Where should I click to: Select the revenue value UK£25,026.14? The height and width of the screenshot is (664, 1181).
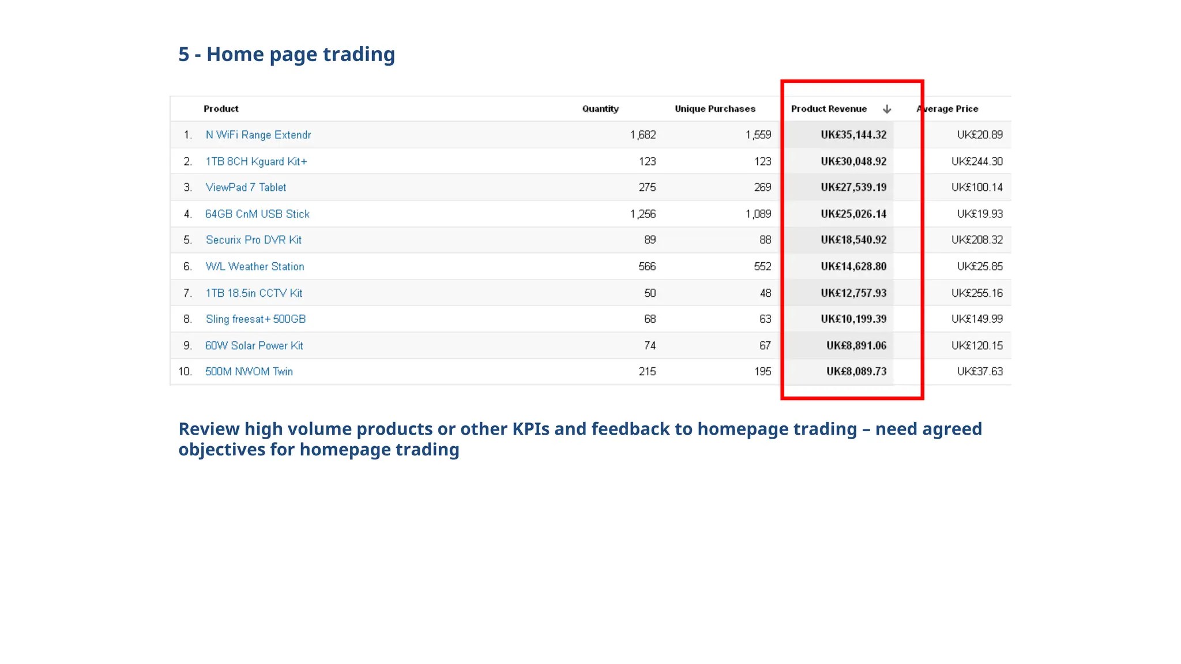(x=853, y=214)
